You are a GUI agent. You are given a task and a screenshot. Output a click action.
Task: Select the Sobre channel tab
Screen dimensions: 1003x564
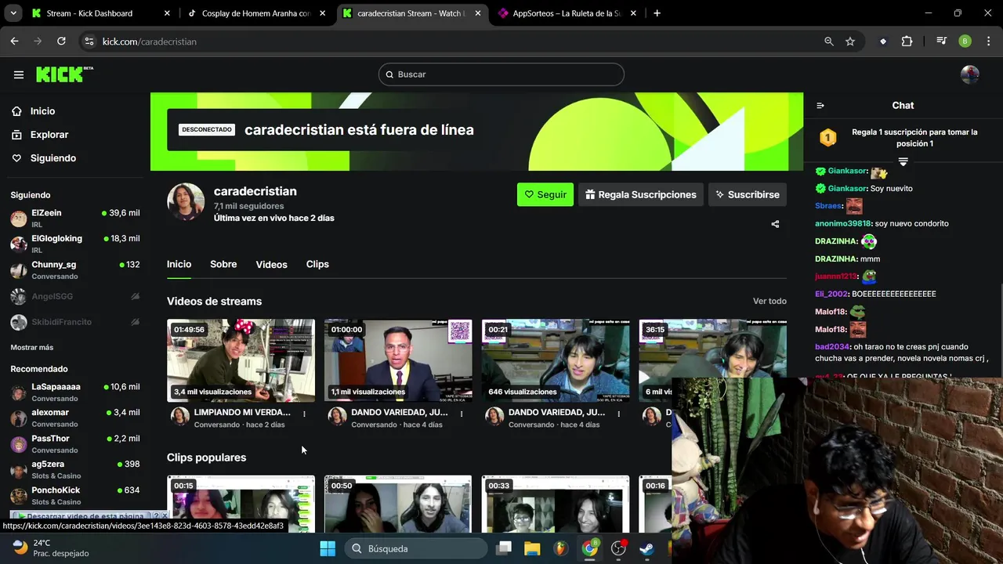tap(223, 264)
